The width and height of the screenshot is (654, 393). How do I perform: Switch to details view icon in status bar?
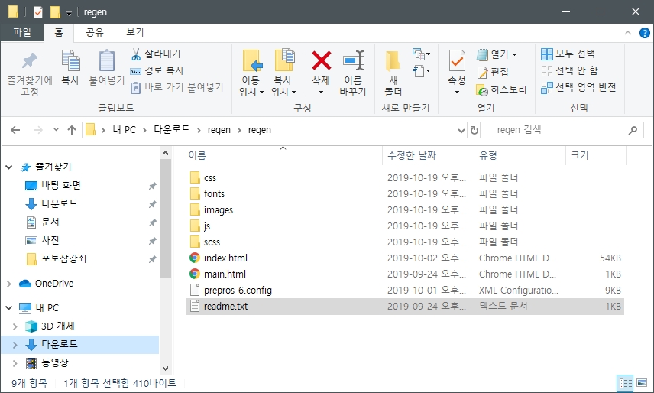point(625,382)
